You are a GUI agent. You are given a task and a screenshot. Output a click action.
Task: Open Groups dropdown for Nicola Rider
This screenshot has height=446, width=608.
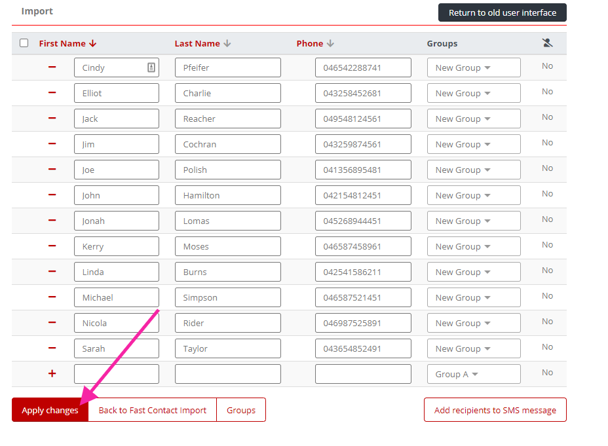pyautogui.click(x=474, y=323)
